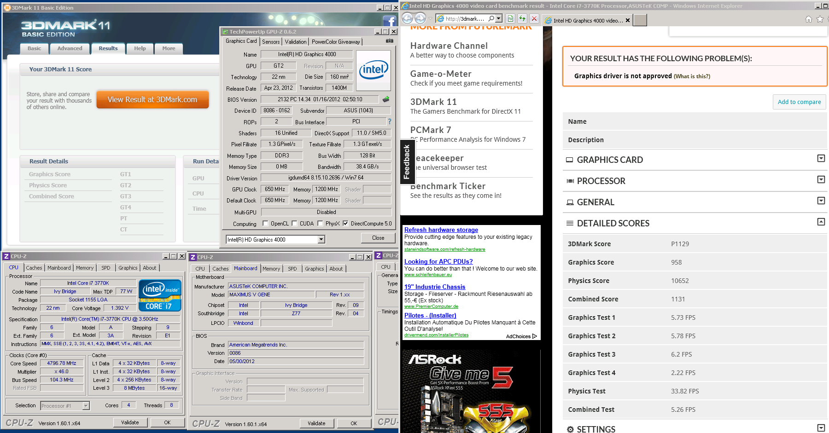829x433 pixels.
Task: Click the AdChoices icon
Action: pos(534,336)
